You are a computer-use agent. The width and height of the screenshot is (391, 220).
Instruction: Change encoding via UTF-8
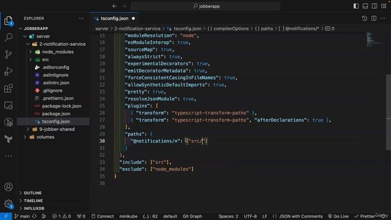pyautogui.click(x=250, y=216)
